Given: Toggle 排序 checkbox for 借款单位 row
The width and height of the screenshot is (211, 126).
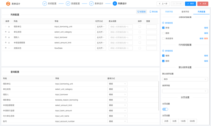Looking at the screenshot, I should [x=140, y=26].
